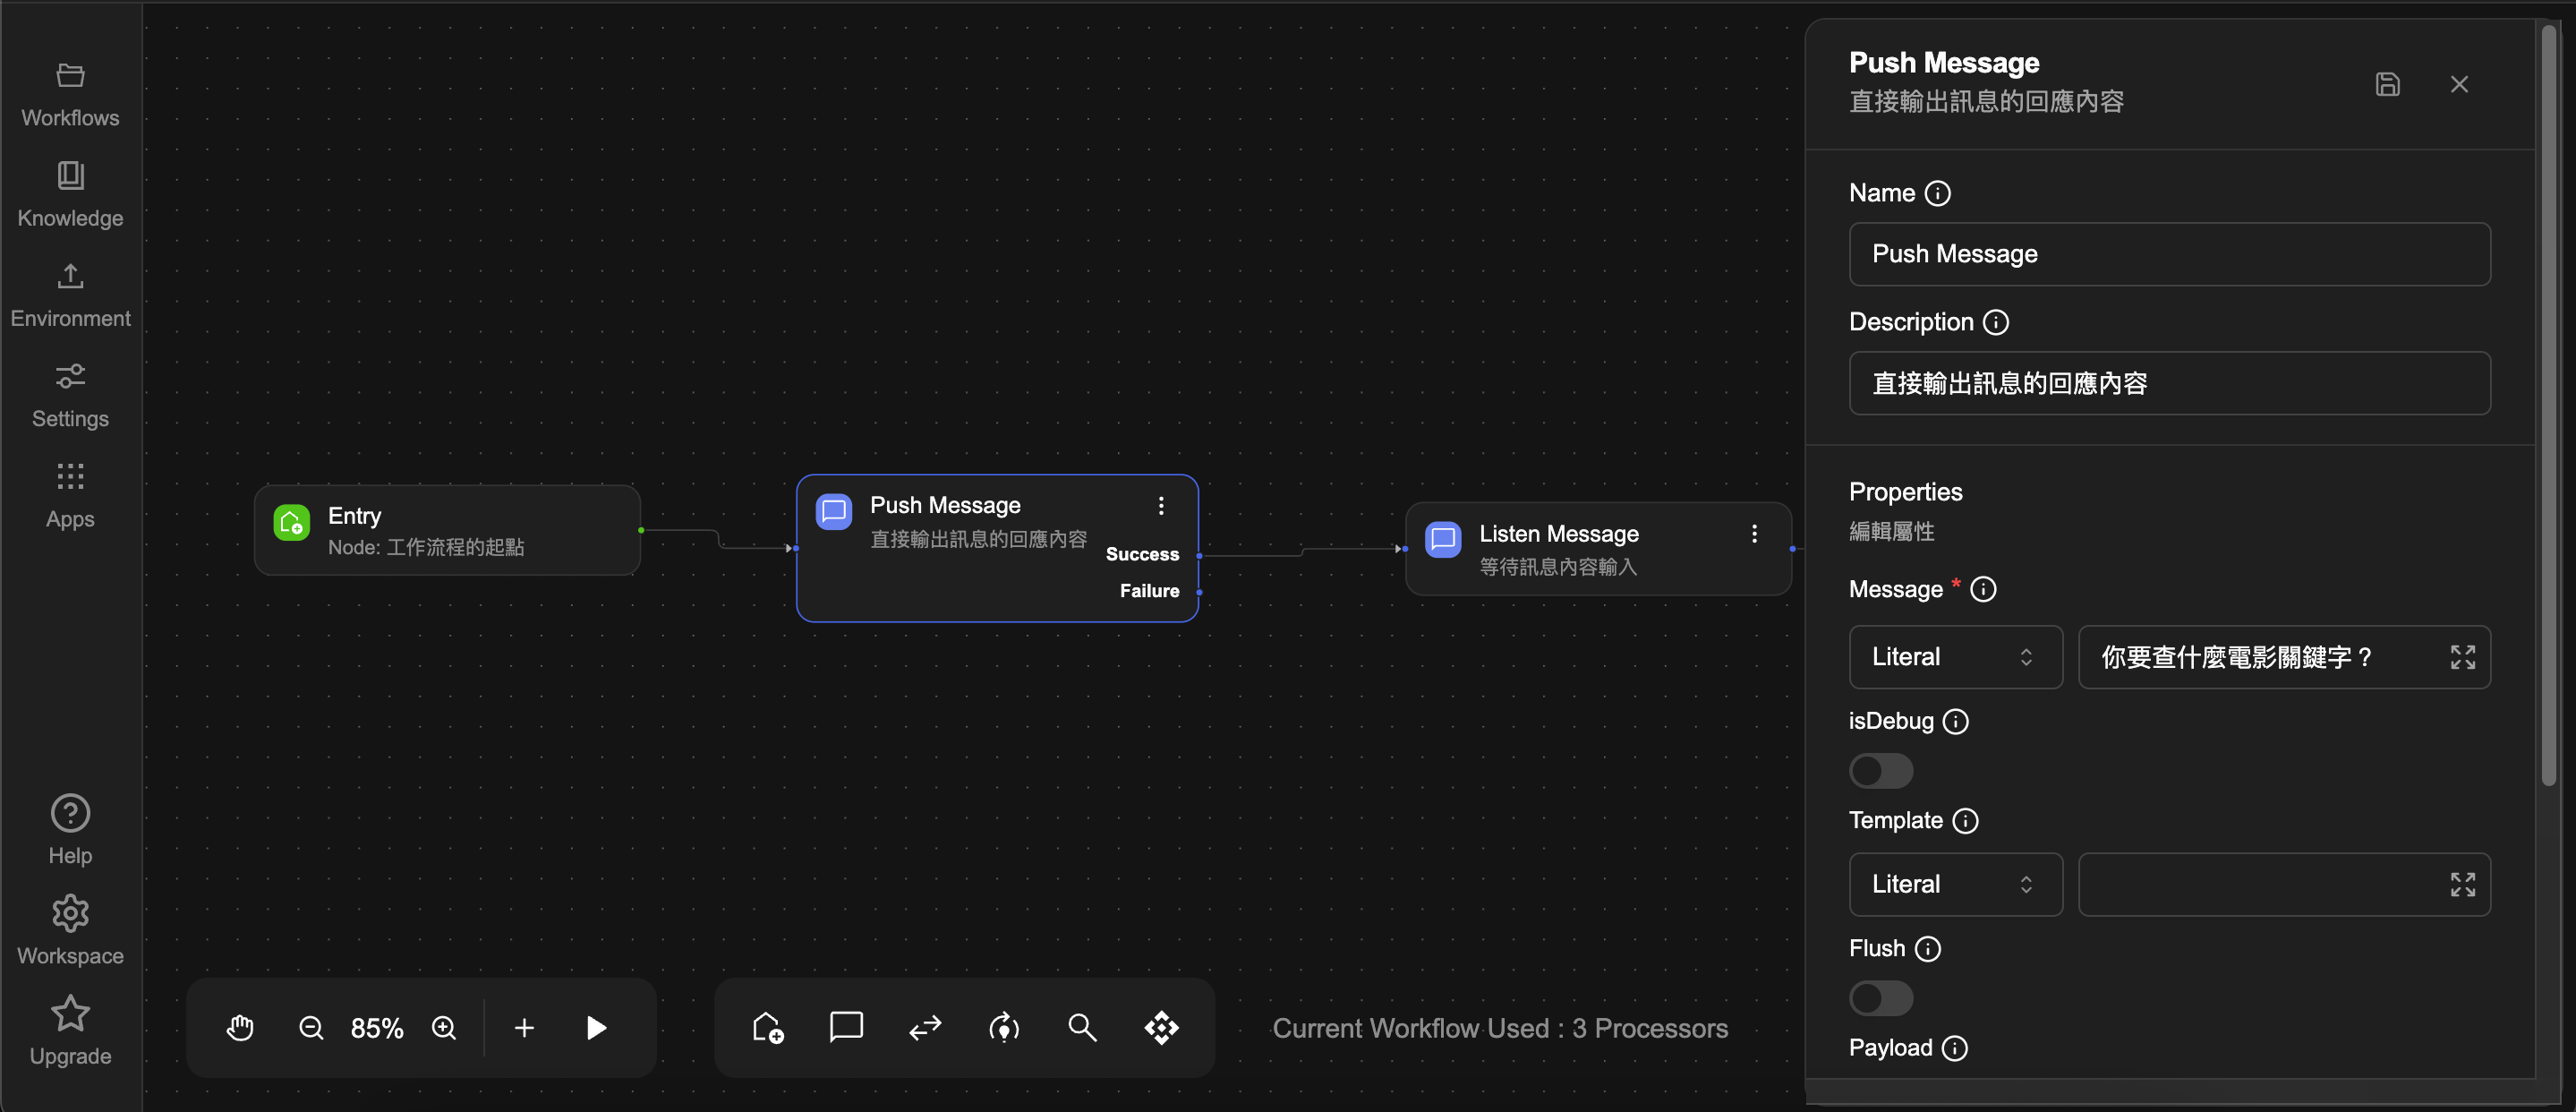The width and height of the screenshot is (2576, 1112).
Task: Click the zoom in magnifier icon
Action: pos(444,1028)
